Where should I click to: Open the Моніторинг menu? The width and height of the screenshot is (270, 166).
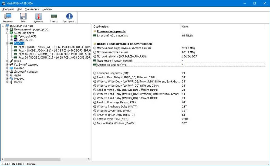coord(32,9)
